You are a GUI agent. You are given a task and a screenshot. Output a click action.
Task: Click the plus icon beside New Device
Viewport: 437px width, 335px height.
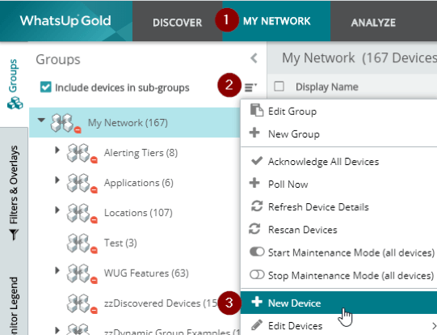[256, 302]
